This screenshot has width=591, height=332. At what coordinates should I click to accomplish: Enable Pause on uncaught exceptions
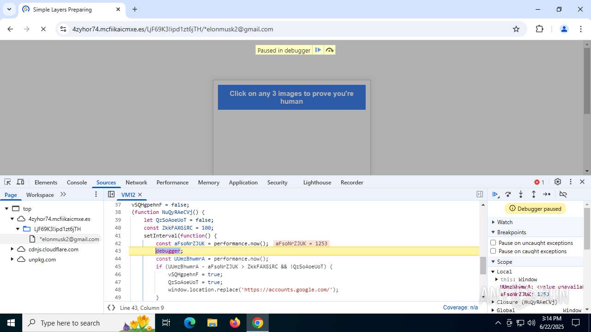coord(493,243)
